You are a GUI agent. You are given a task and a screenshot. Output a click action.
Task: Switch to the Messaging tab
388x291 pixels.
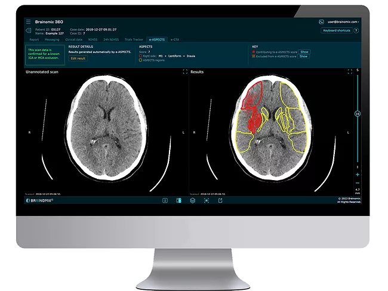pos(52,39)
